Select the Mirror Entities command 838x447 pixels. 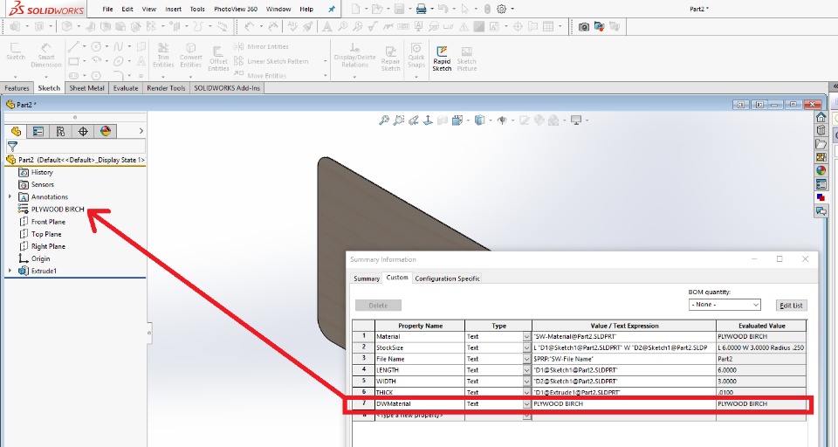262,46
